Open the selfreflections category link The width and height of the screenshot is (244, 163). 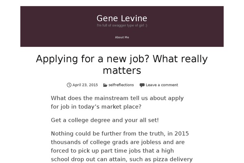121,85
